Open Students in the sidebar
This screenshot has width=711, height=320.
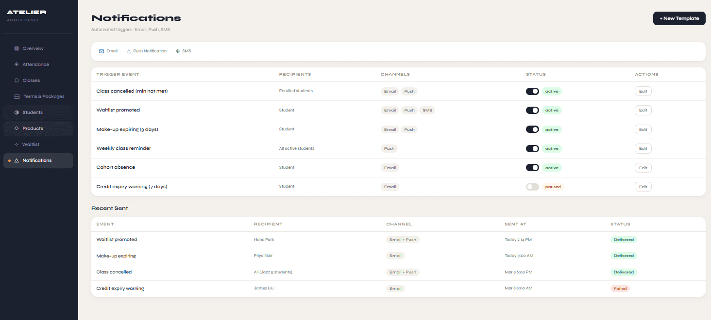38,112
